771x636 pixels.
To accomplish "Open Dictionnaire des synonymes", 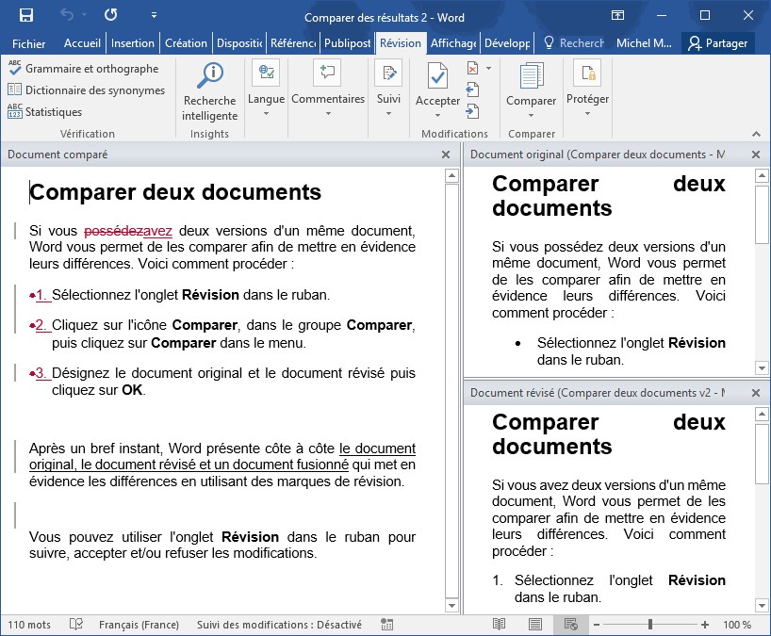I will click(x=86, y=90).
